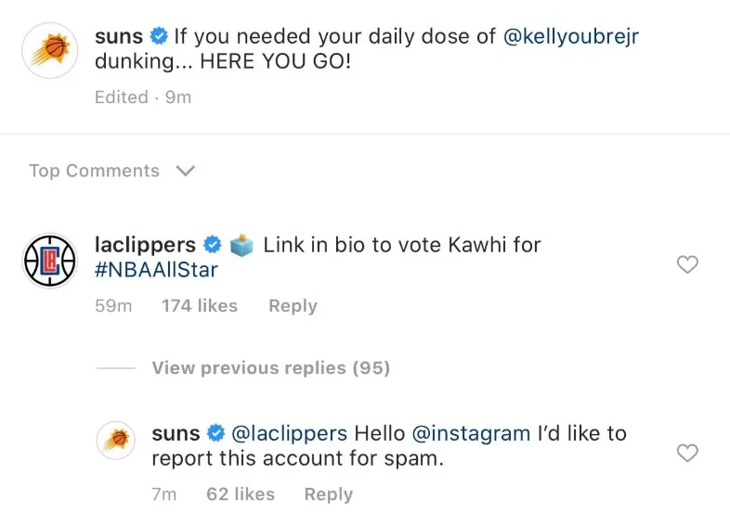Open the small Suns avatar in the reply
The image size is (730, 525).
click(116, 441)
